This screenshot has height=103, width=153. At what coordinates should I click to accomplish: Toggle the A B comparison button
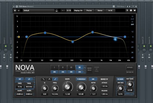(63, 11)
